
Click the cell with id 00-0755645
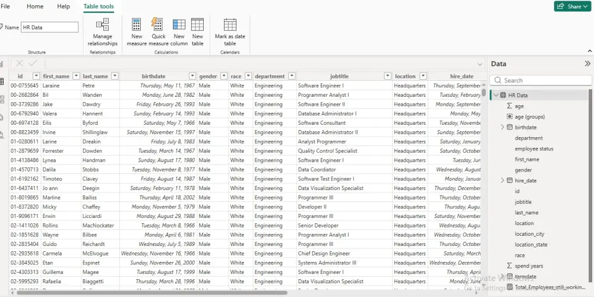(x=24, y=86)
